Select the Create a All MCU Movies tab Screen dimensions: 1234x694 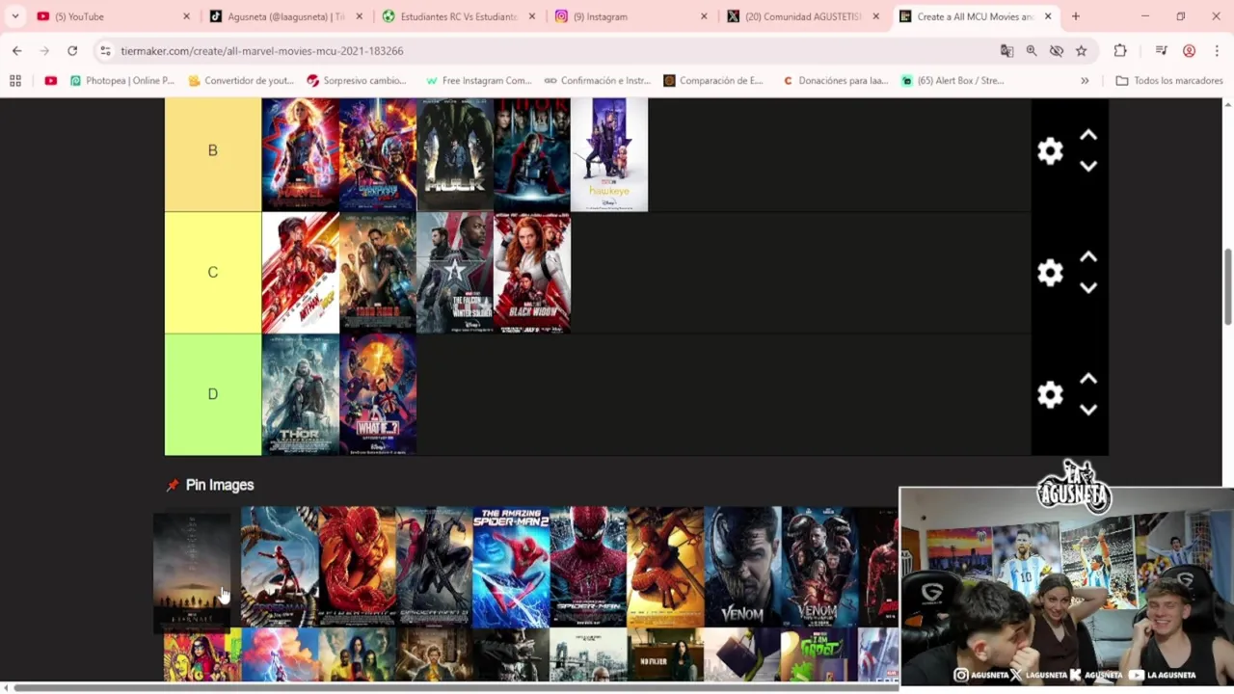(x=976, y=16)
